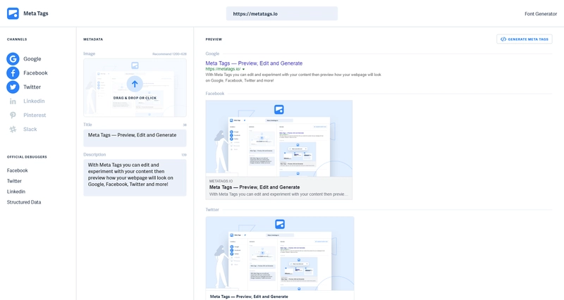
Task: Edit the Description text area
Action: (x=135, y=178)
